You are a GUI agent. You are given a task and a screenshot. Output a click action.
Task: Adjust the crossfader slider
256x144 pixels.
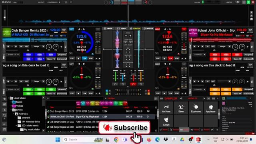point(128,92)
